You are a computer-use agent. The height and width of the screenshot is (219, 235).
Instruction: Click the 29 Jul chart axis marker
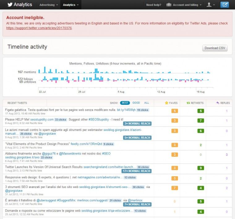(x=82, y=92)
